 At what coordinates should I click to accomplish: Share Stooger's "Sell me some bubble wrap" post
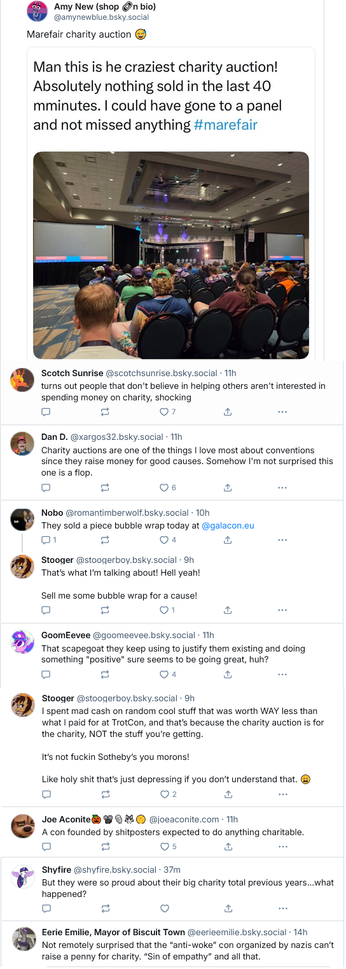click(228, 610)
